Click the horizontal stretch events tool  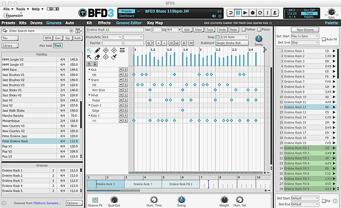[122, 51]
